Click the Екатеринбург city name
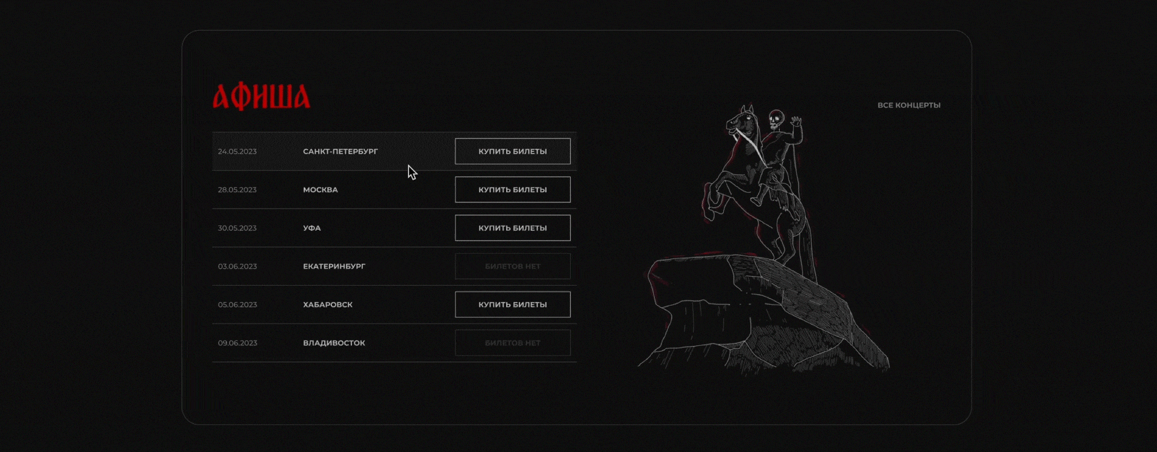1157x452 pixels. tap(334, 266)
